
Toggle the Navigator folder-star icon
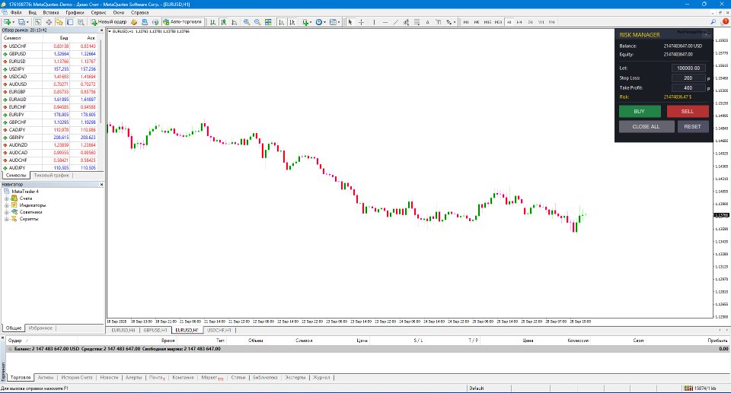point(59,22)
